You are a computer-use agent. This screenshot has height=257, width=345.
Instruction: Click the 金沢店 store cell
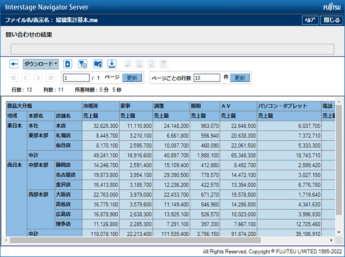[68, 185]
